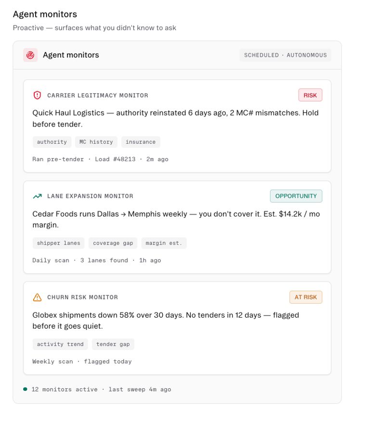Open the Quick Haul Logistics alert card
This screenshot has height=422, width=366.
coord(177,126)
